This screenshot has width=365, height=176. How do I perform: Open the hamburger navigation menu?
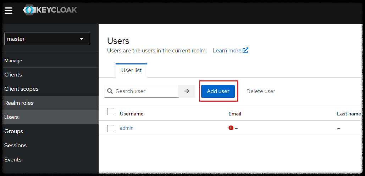tap(9, 11)
